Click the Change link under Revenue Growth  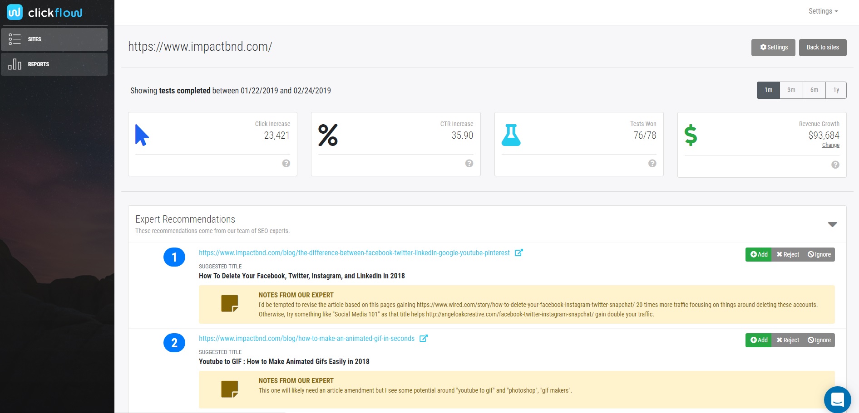(x=831, y=145)
